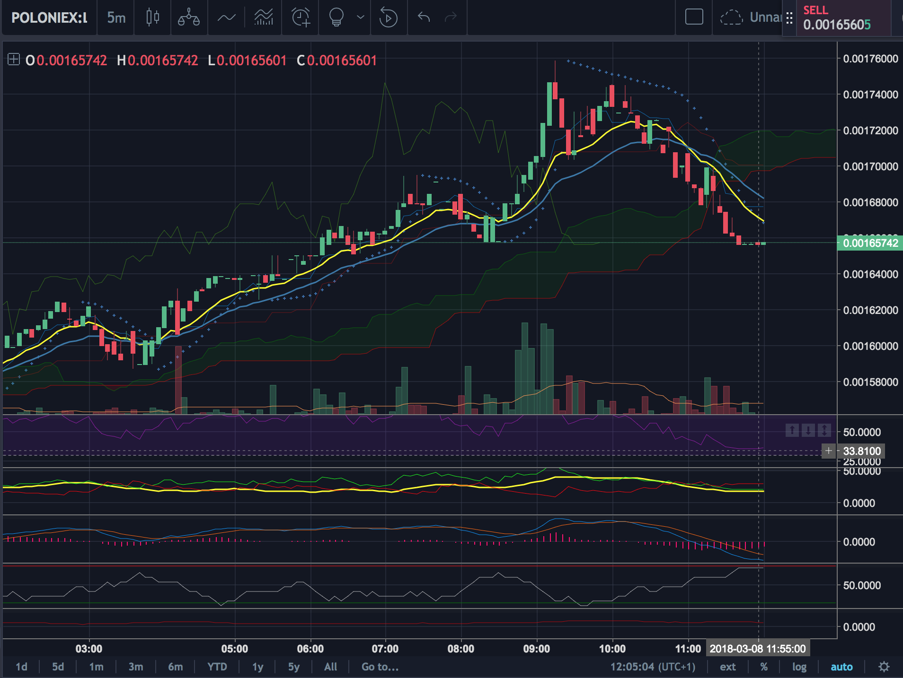Click the 03:00 time axis label
This screenshot has width=903, height=678.
point(89,648)
